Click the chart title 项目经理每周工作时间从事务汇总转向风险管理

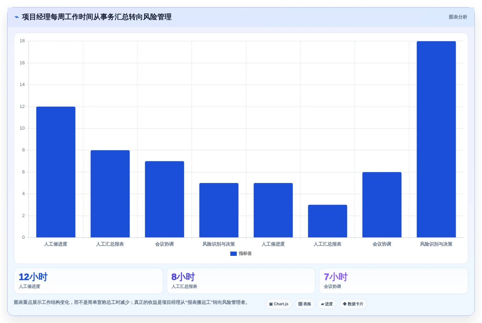tap(96, 17)
